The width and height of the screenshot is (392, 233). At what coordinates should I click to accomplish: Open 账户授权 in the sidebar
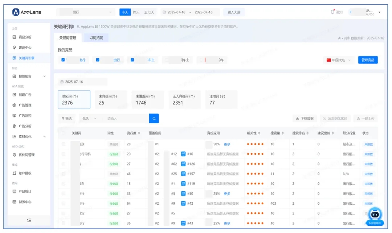pos(25,173)
